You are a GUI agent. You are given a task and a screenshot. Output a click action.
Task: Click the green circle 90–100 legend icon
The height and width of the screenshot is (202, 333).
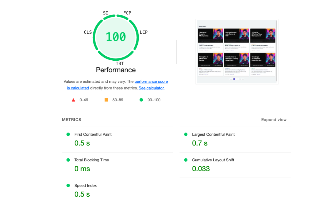point(141,100)
